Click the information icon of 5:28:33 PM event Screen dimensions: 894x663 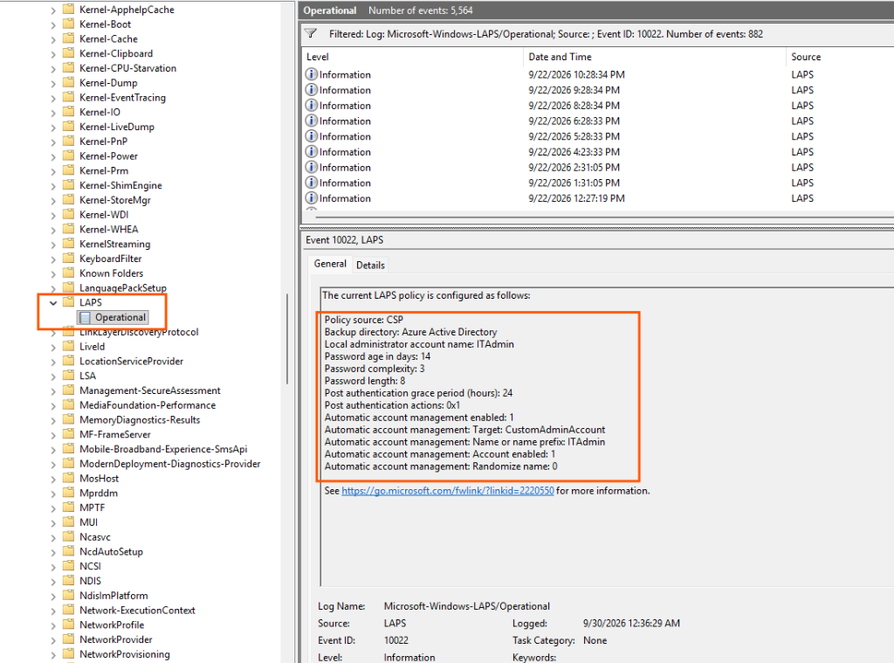coord(312,135)
